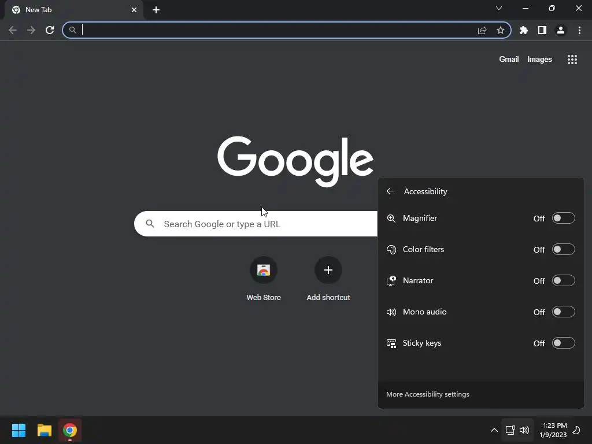This screenshot has height=444, width=592.
Task: Open the Extensions puzzle icon
Action: point(524,30)
